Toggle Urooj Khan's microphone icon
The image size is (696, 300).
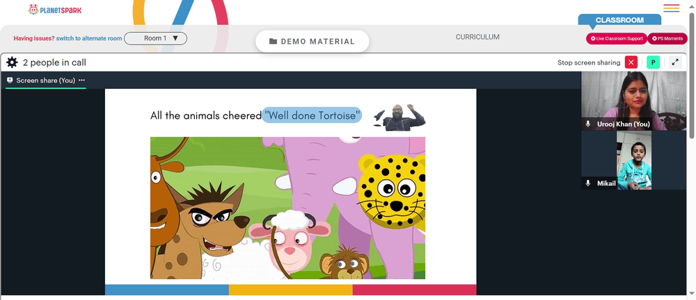588,124
